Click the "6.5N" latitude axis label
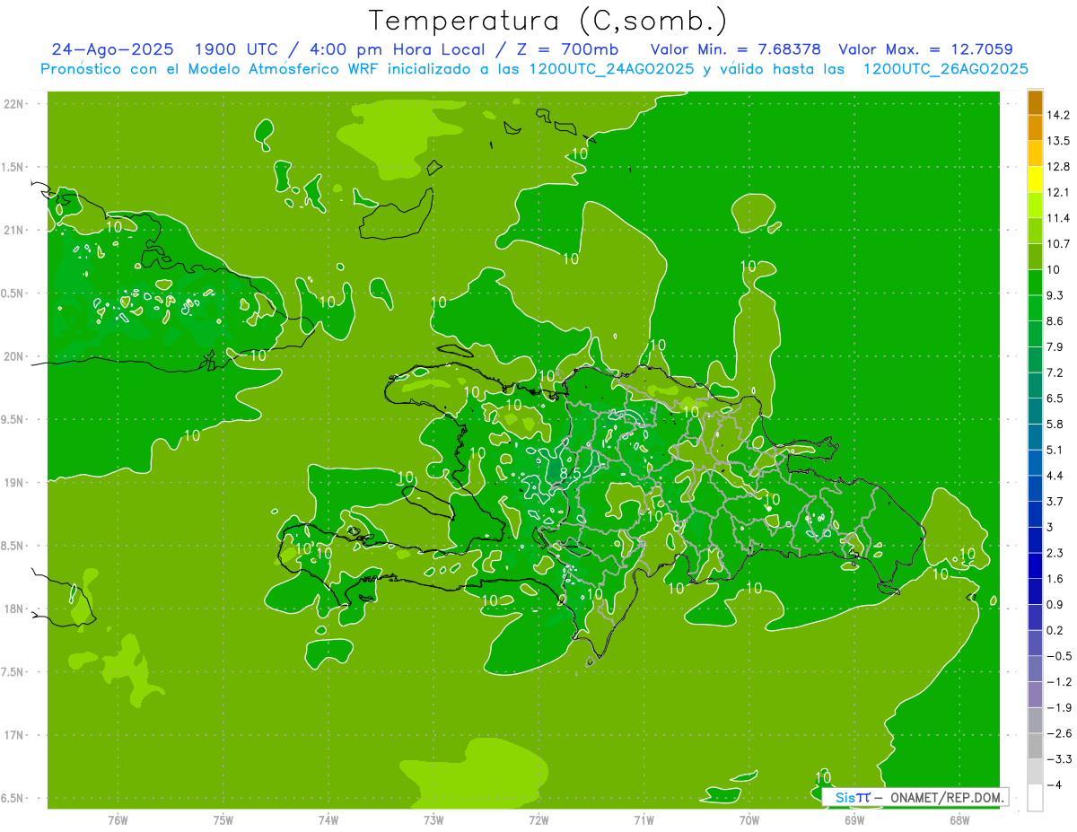Screen dimensions: 1077x832 pyautogui.click(x=13, y=799)
